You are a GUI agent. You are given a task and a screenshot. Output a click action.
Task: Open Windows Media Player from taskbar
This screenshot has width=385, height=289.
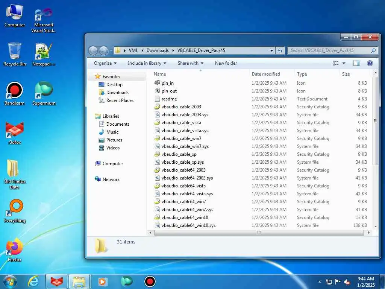(x=102, y=281)
